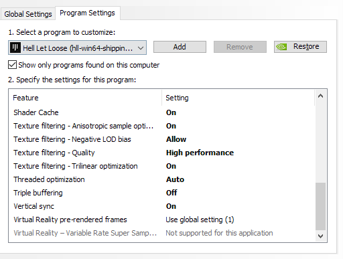Click the scroll up arrow of settings list

pos(321,96)
